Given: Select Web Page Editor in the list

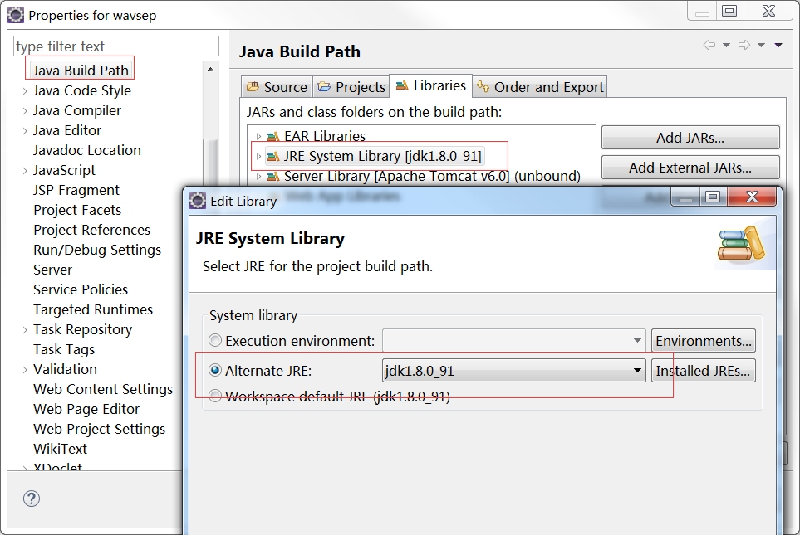Looking at the screenshot, I should click(86, 409).
